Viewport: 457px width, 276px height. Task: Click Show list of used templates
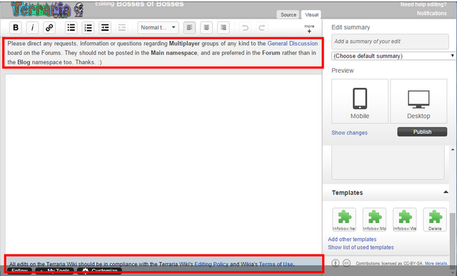pyautogui.click(x=361, y=247)
